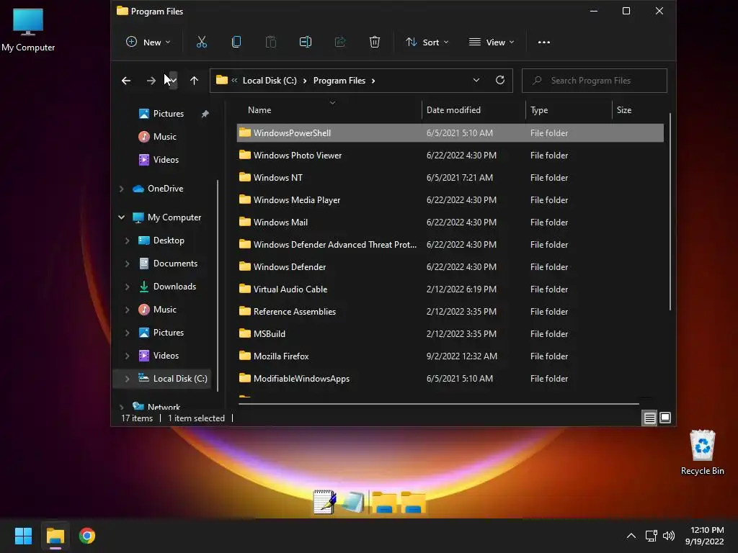Click Program Files breadcrumb in address bar
The width and height of the screenshot is (738, 553).
click(x=339, y=81)
